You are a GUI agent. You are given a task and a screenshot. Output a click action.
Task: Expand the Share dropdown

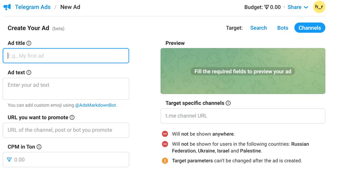[298, 7]
